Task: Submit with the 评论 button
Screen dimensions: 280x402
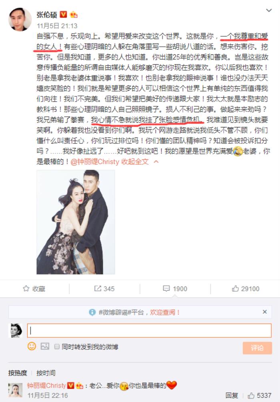Action: 257,348
